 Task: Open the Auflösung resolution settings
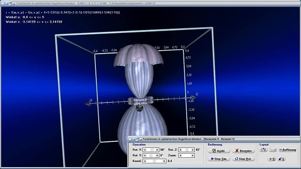click(x=287, y=150)
